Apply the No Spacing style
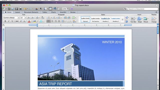 95,19
